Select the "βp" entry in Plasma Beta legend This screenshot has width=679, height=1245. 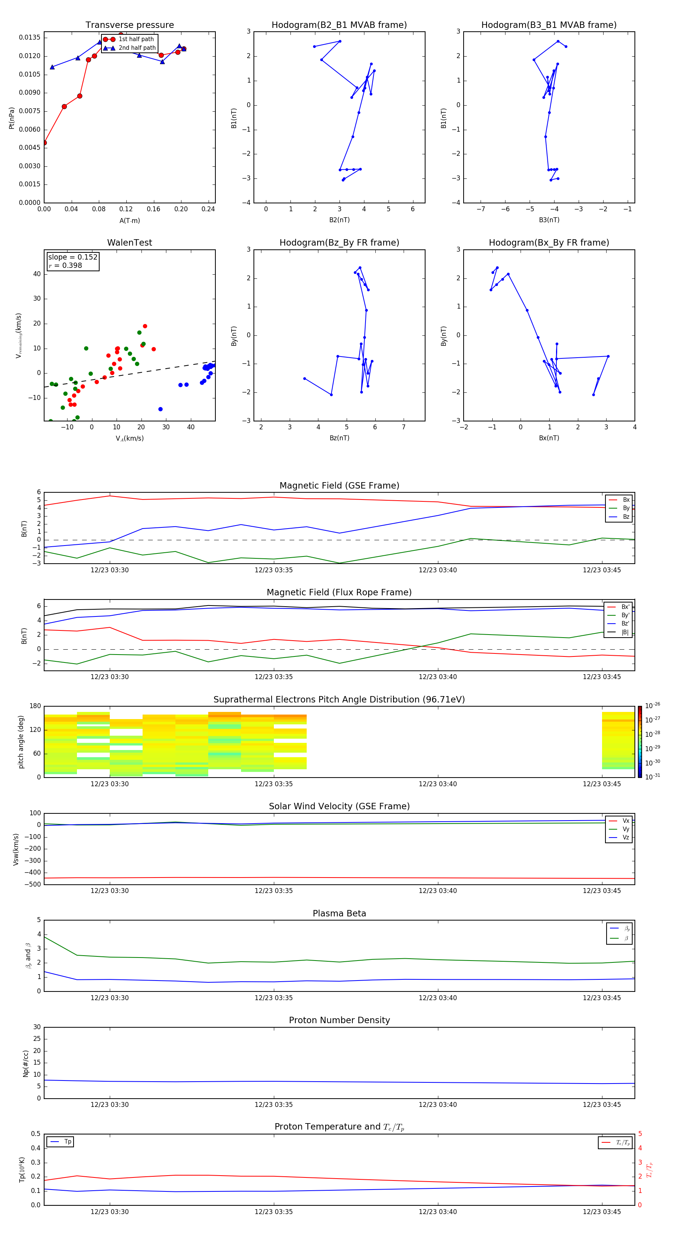click(619, 928)
